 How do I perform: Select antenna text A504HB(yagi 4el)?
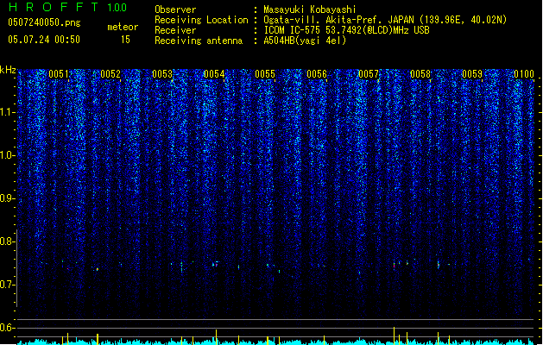pyautogui.click(x=305, y=41)
